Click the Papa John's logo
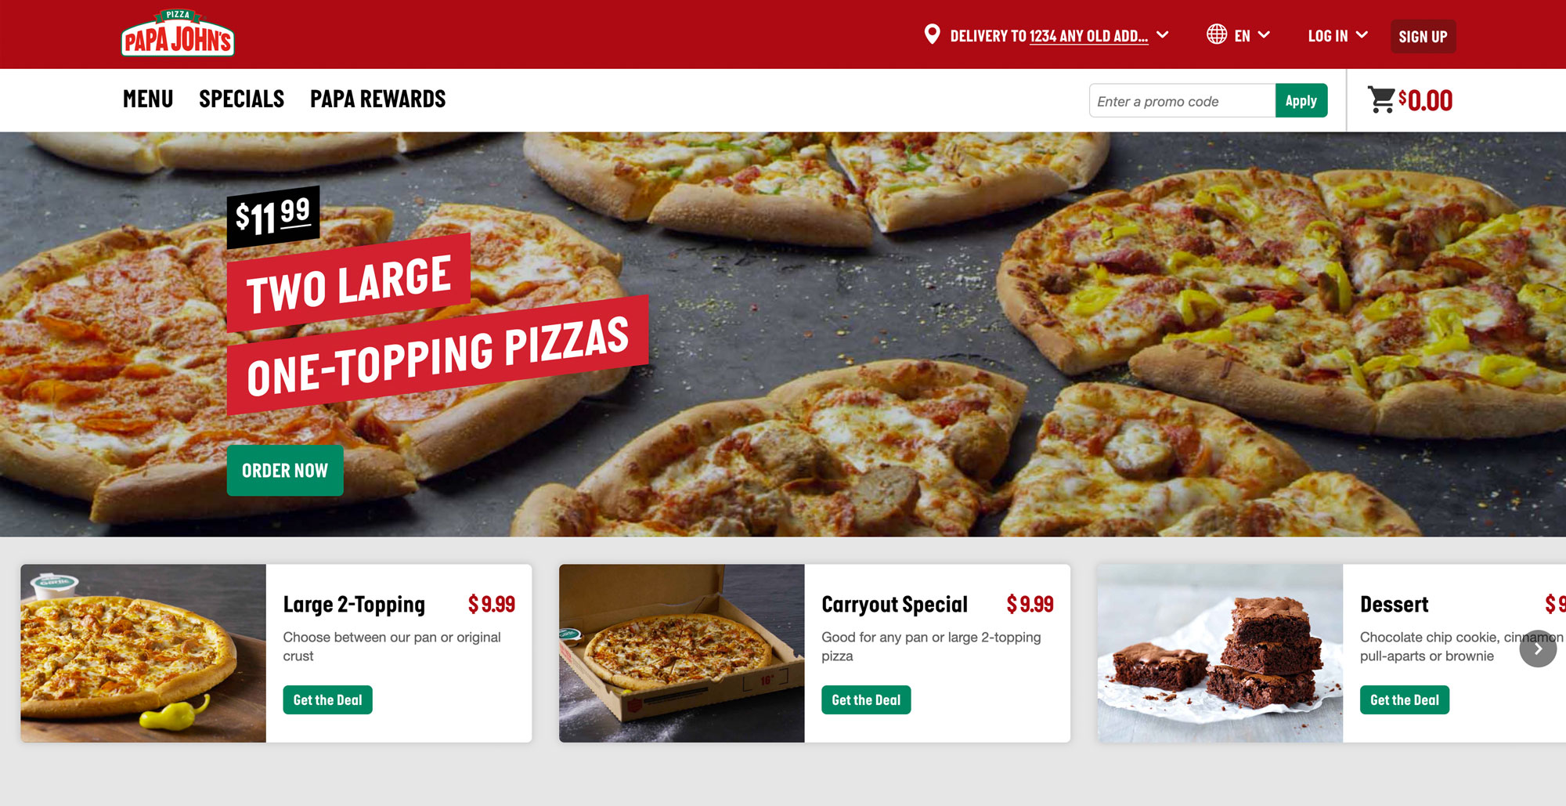 coord(178,33)
